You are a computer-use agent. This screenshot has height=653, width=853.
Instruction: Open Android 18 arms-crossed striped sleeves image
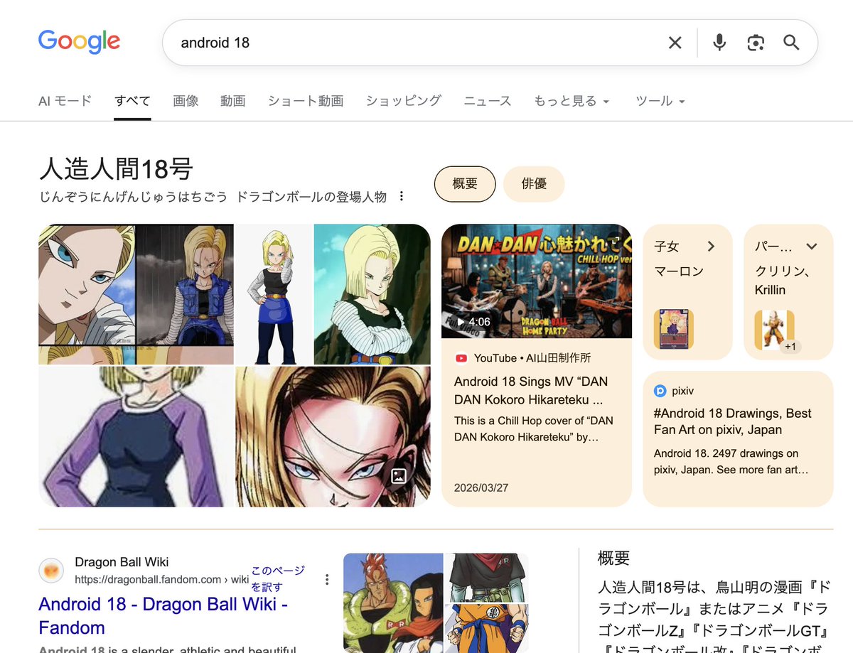tap(372, 294)
